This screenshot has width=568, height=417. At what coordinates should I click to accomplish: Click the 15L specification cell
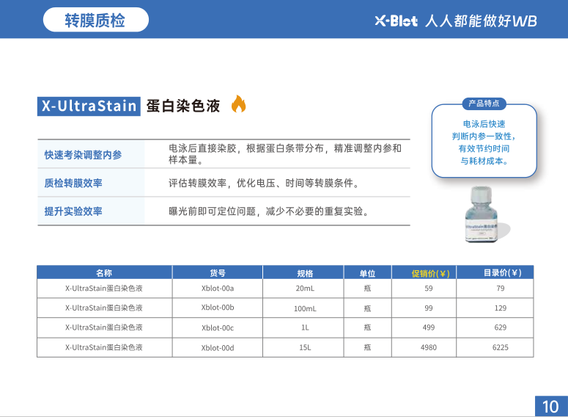point(305,347)
